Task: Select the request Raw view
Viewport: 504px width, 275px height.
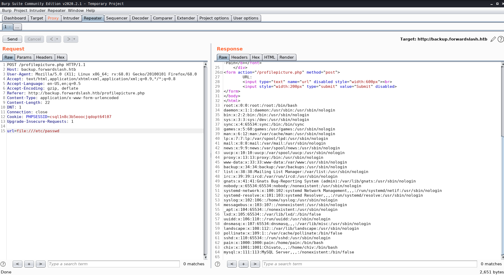Action: tap(8, 57)
